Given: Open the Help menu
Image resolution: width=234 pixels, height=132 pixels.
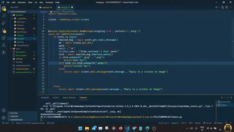Looking at the screenshot, I should point(57,3).
